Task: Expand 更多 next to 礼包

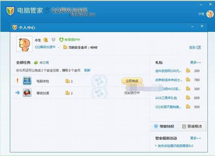Action: pos(196,62)
